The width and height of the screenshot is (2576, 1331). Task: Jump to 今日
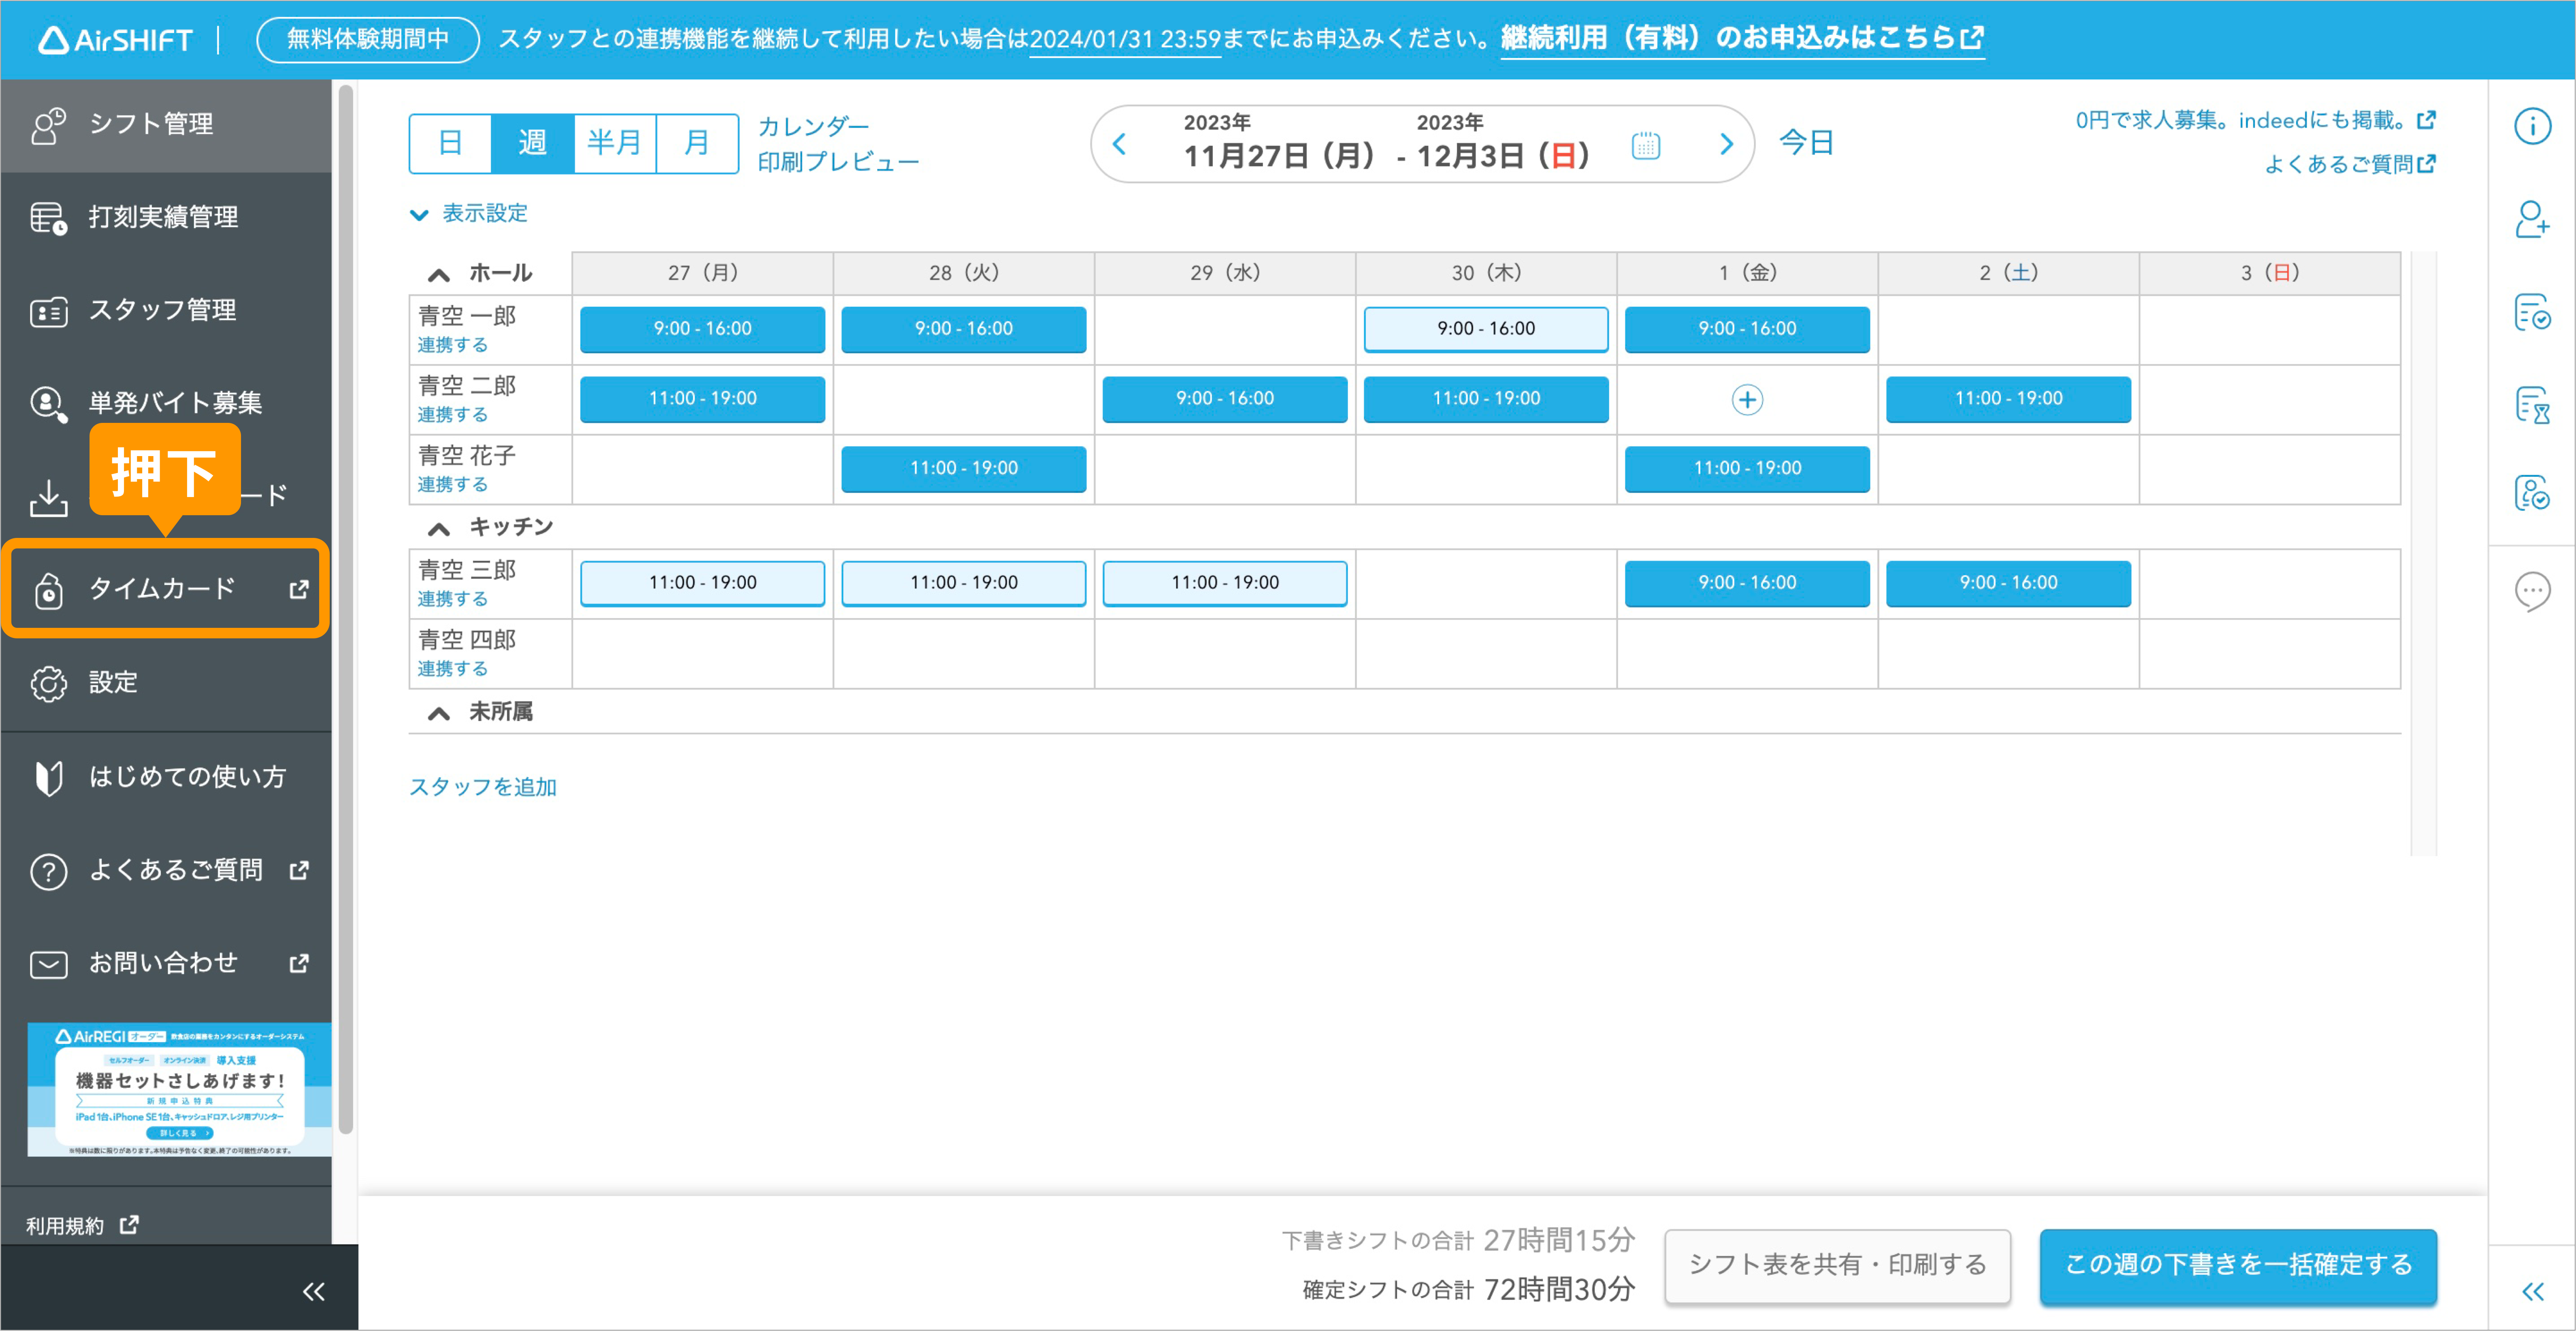pos(1806,143)
